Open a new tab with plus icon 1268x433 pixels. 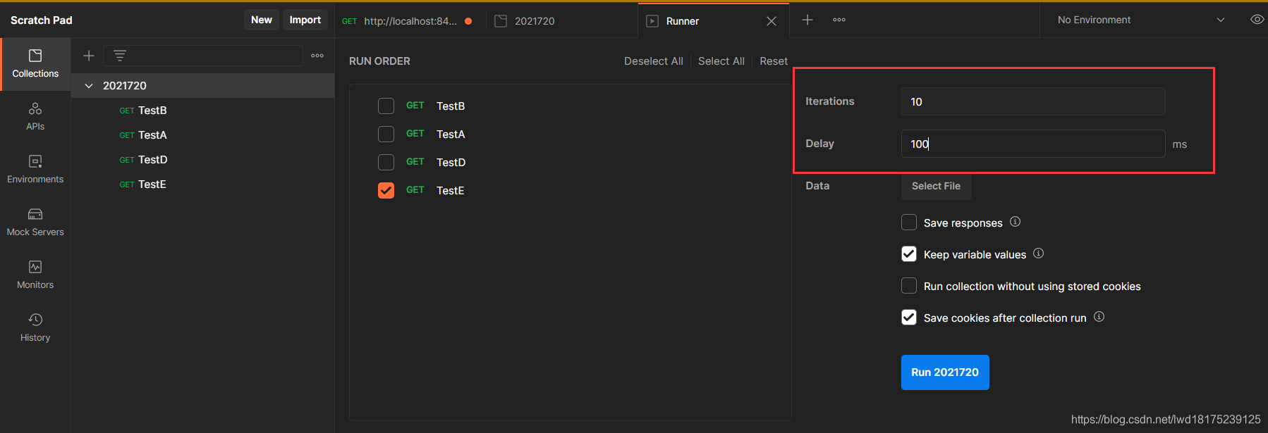(x=807, y=20)
